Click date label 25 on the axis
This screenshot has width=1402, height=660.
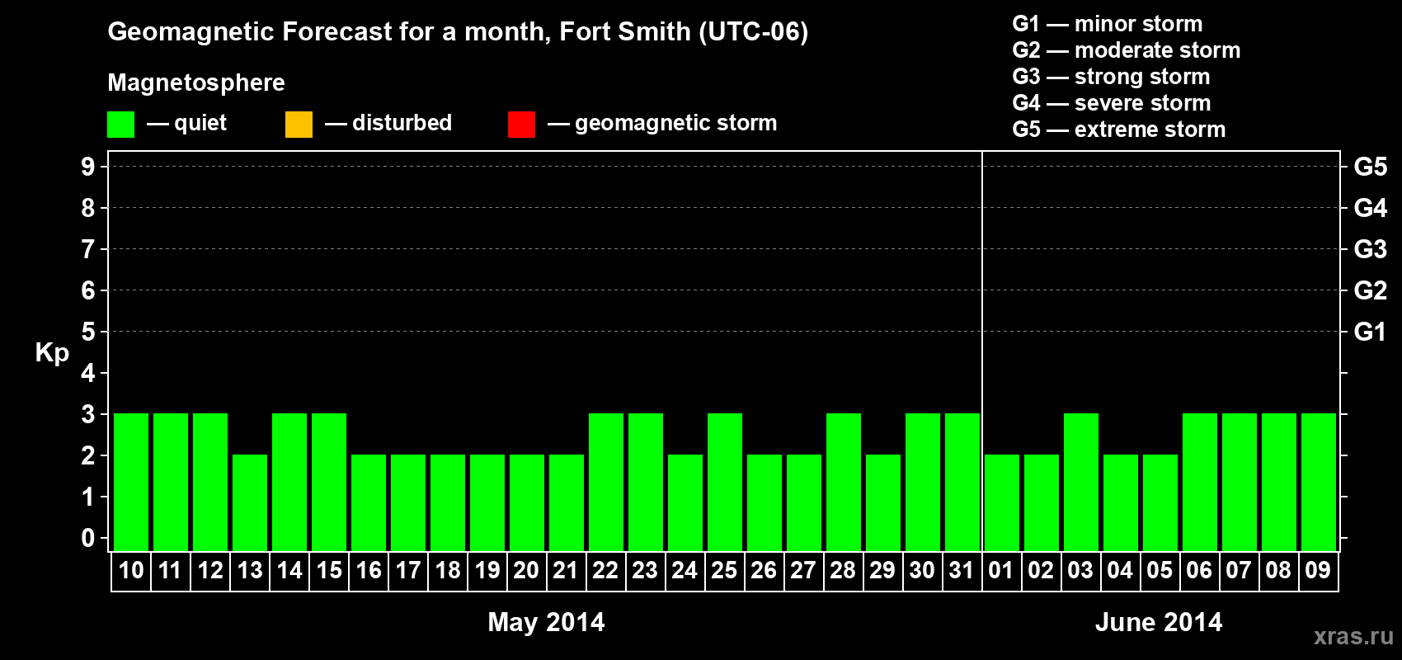724,570
